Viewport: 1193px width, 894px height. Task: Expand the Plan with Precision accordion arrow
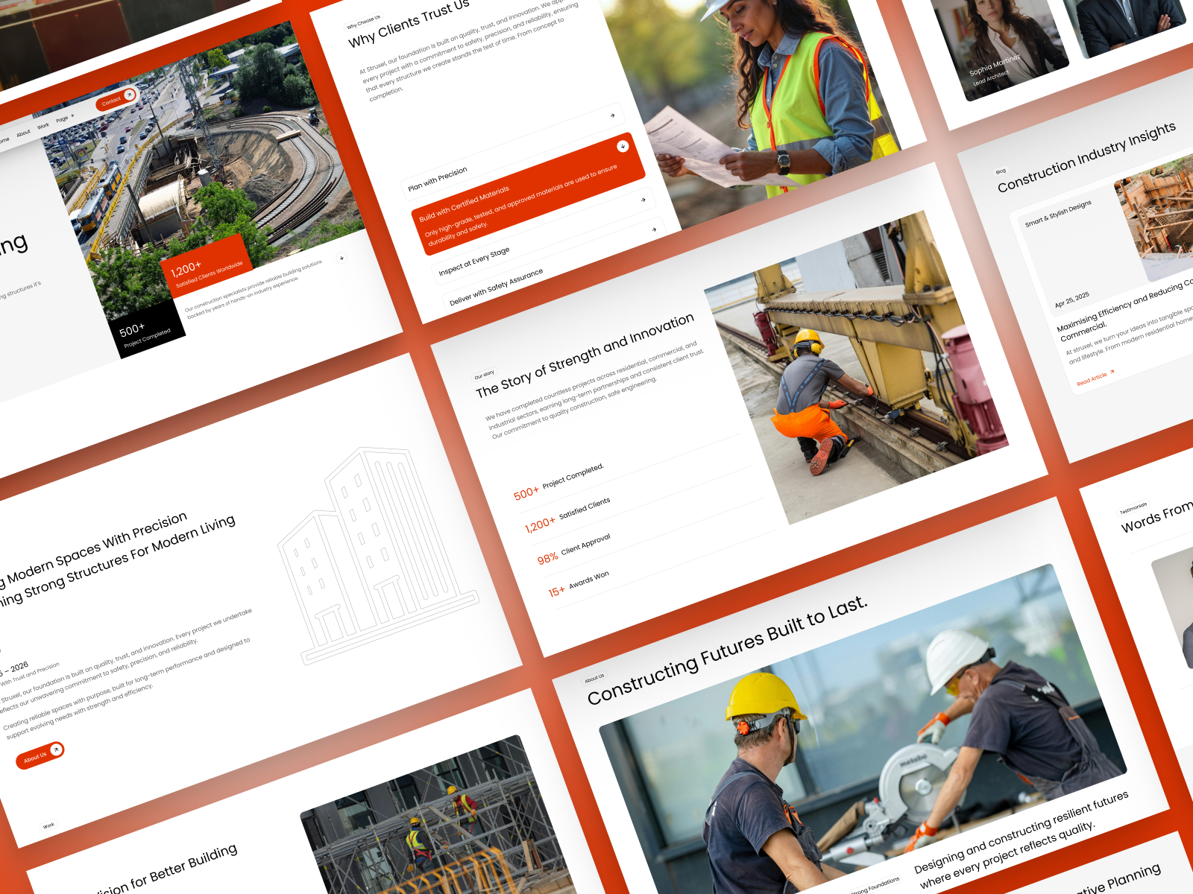[x=612, y=115]
